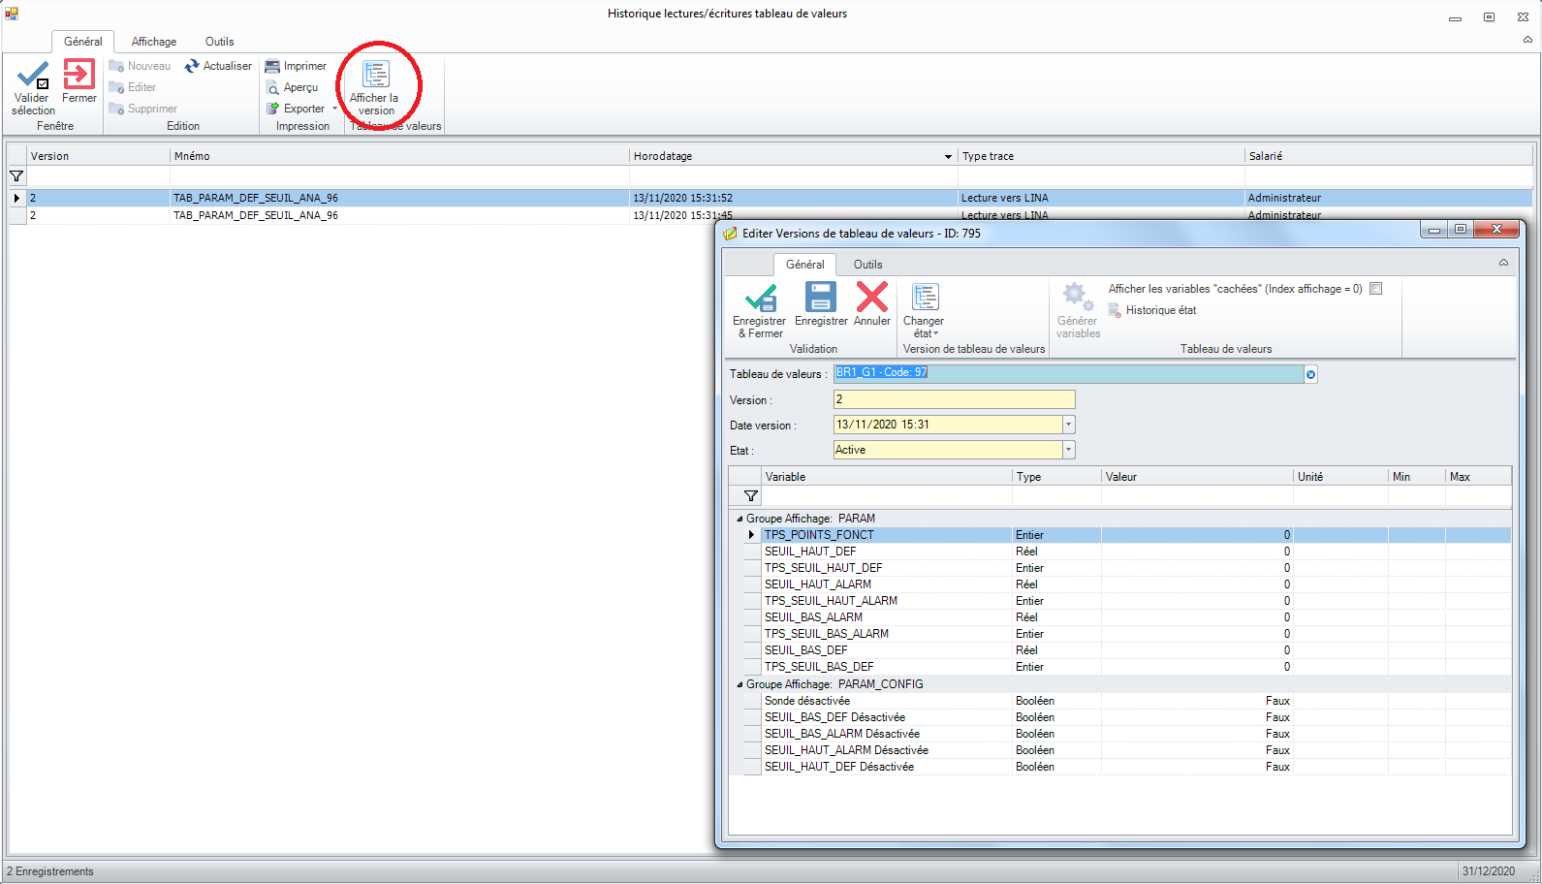1542x884 pixels.
Task: Collapse the PARAM_CONFIG display group
Action: [x=740, y=684]
